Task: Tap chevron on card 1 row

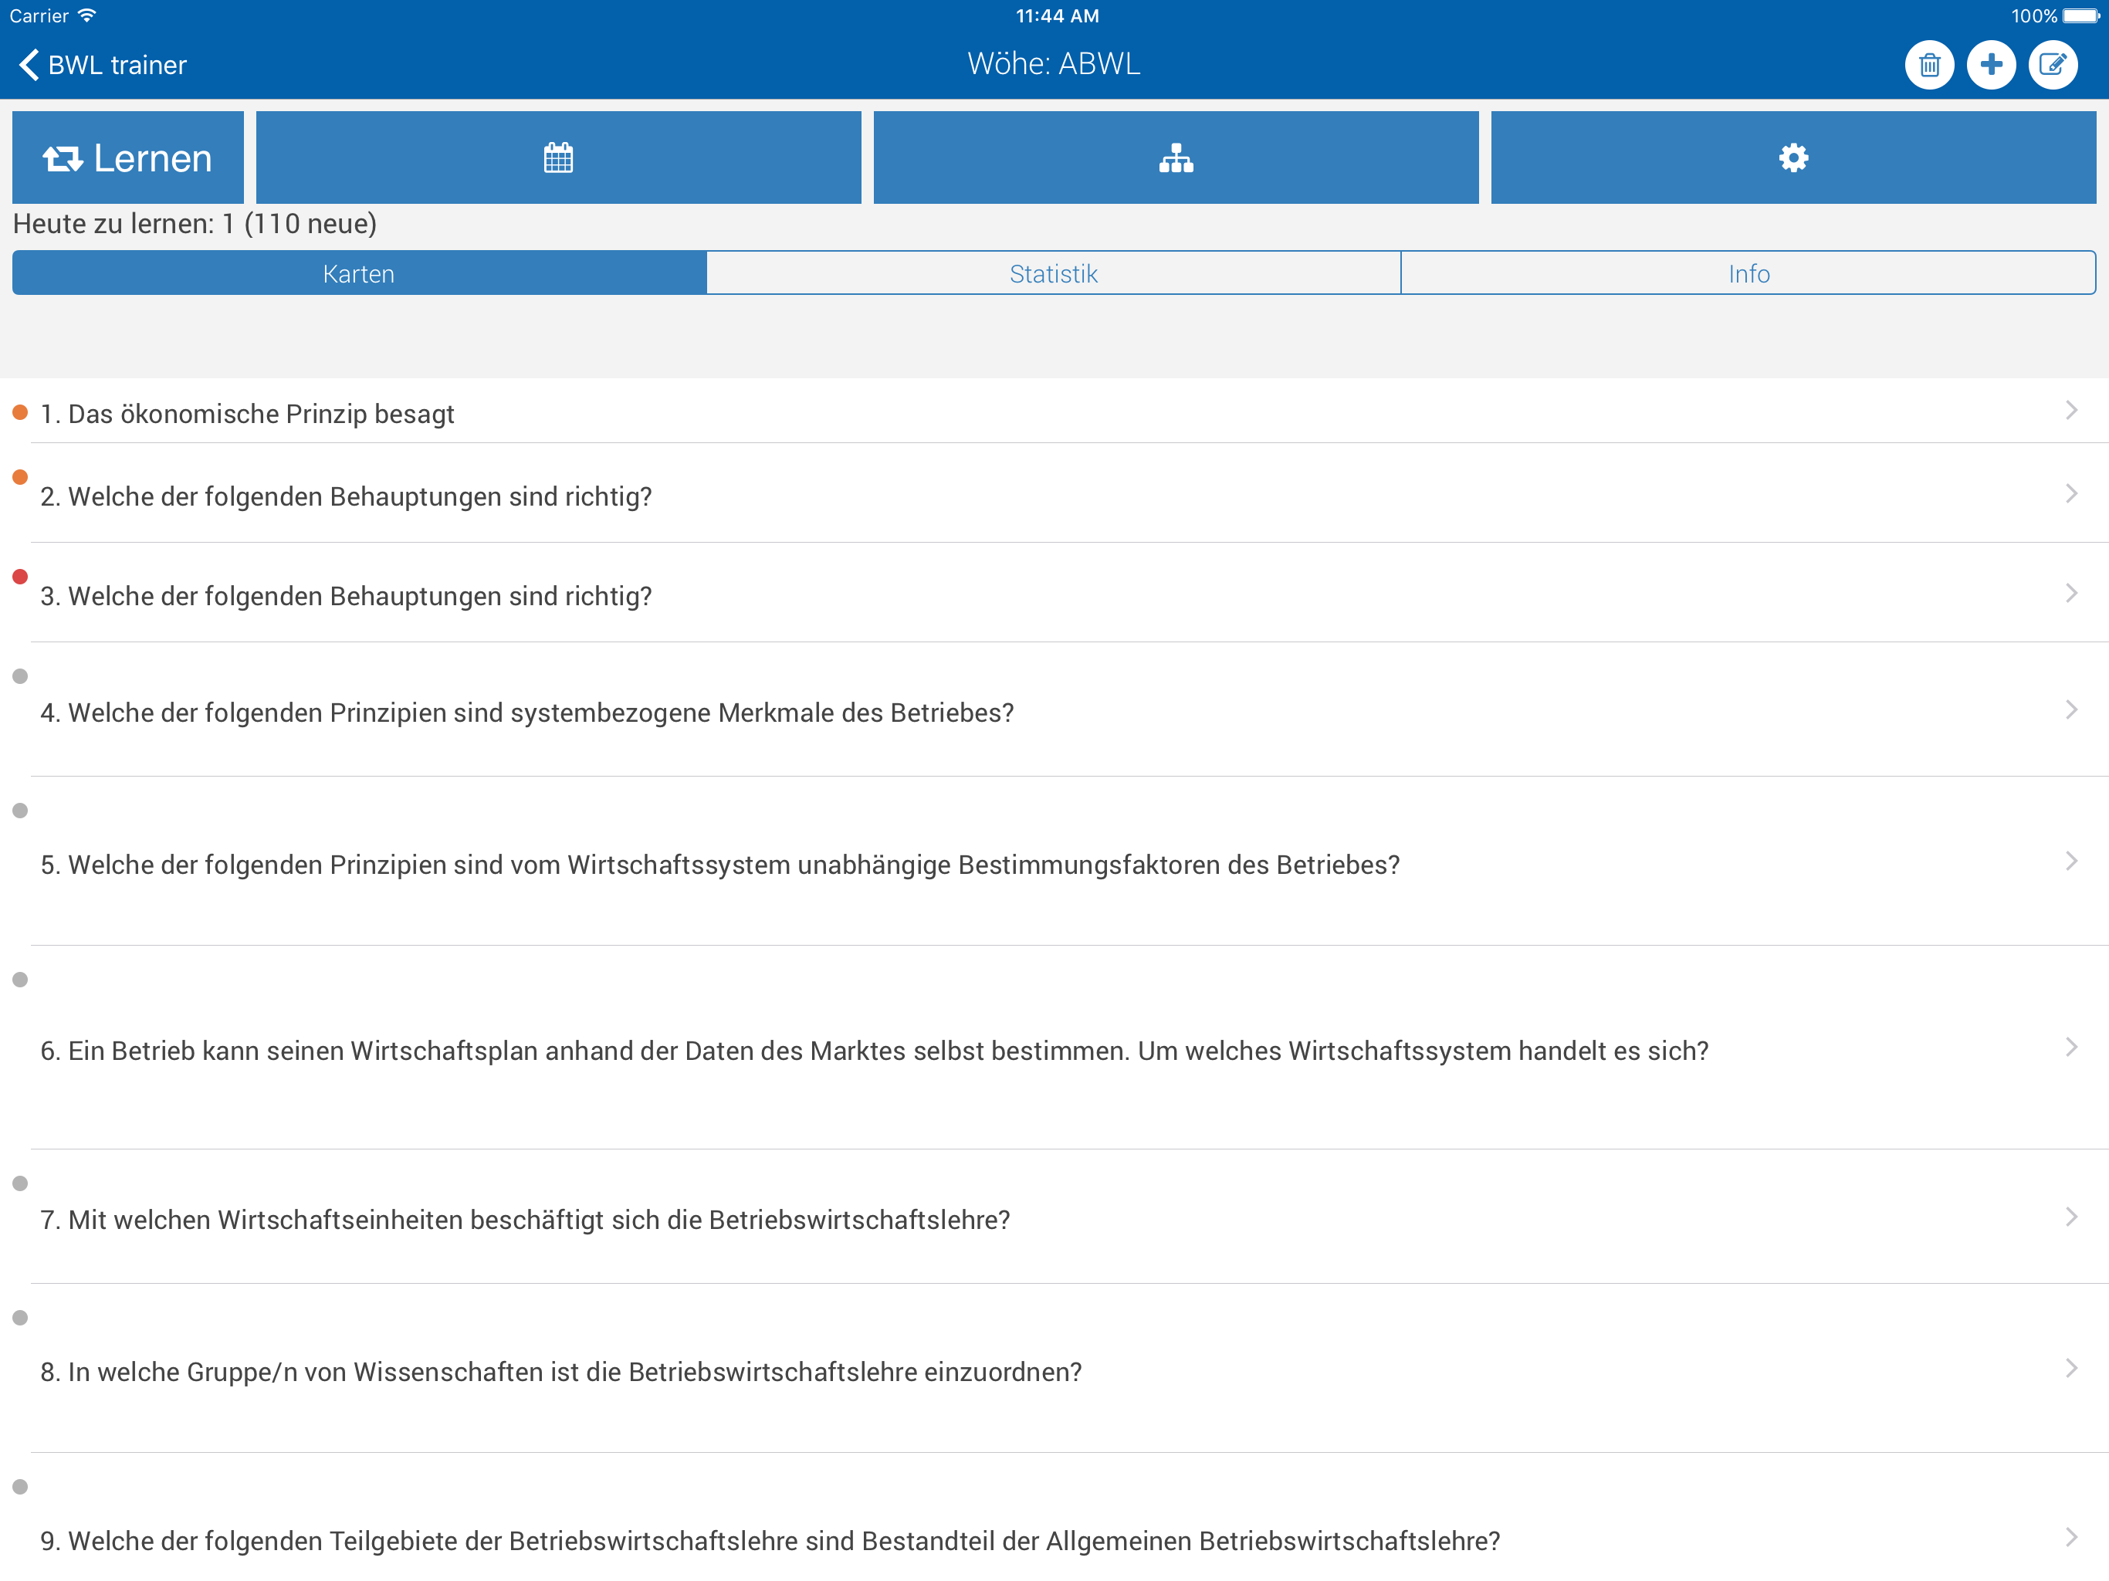Action: tap(2071, 410)
